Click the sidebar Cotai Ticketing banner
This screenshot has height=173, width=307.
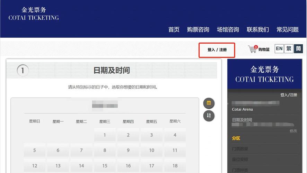[264, 74]
